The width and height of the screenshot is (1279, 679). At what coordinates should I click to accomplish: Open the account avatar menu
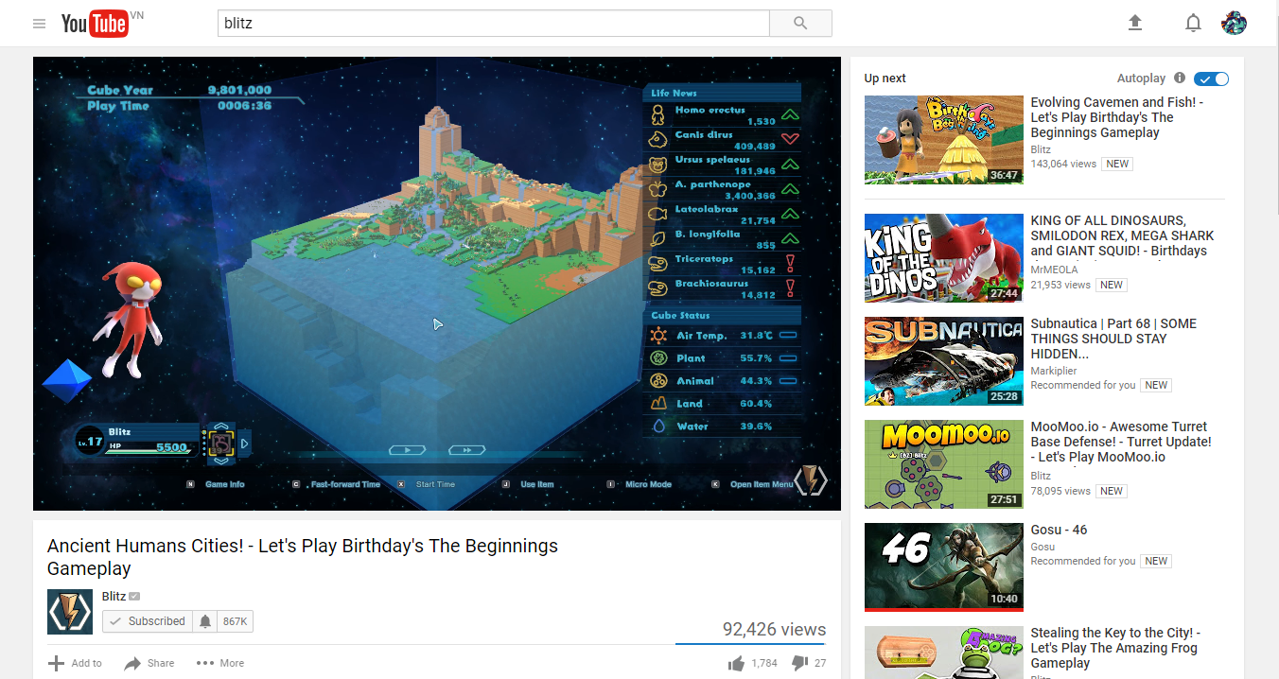(x=1234, y=24)
